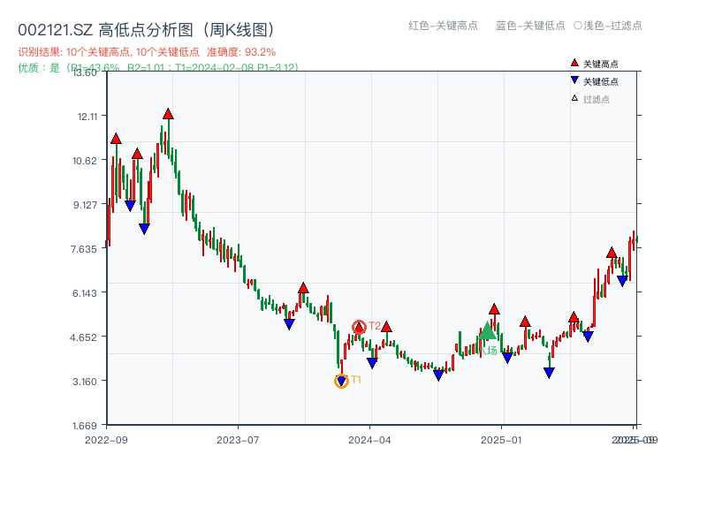Image resolution: width=707 pixels, height=530 pixels.
Task: Click the highest red triangle at the chart peak
Action: (x=168, y=113)
